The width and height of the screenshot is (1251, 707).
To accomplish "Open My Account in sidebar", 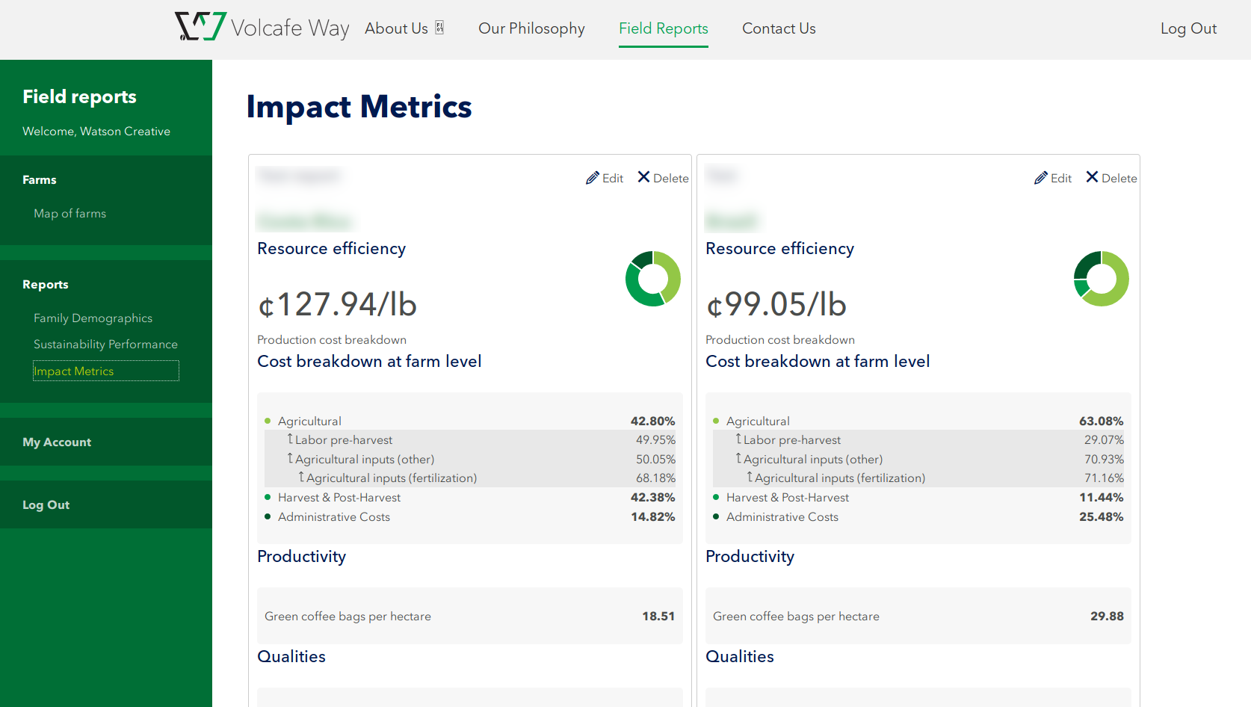I will (x=57, y=442).
